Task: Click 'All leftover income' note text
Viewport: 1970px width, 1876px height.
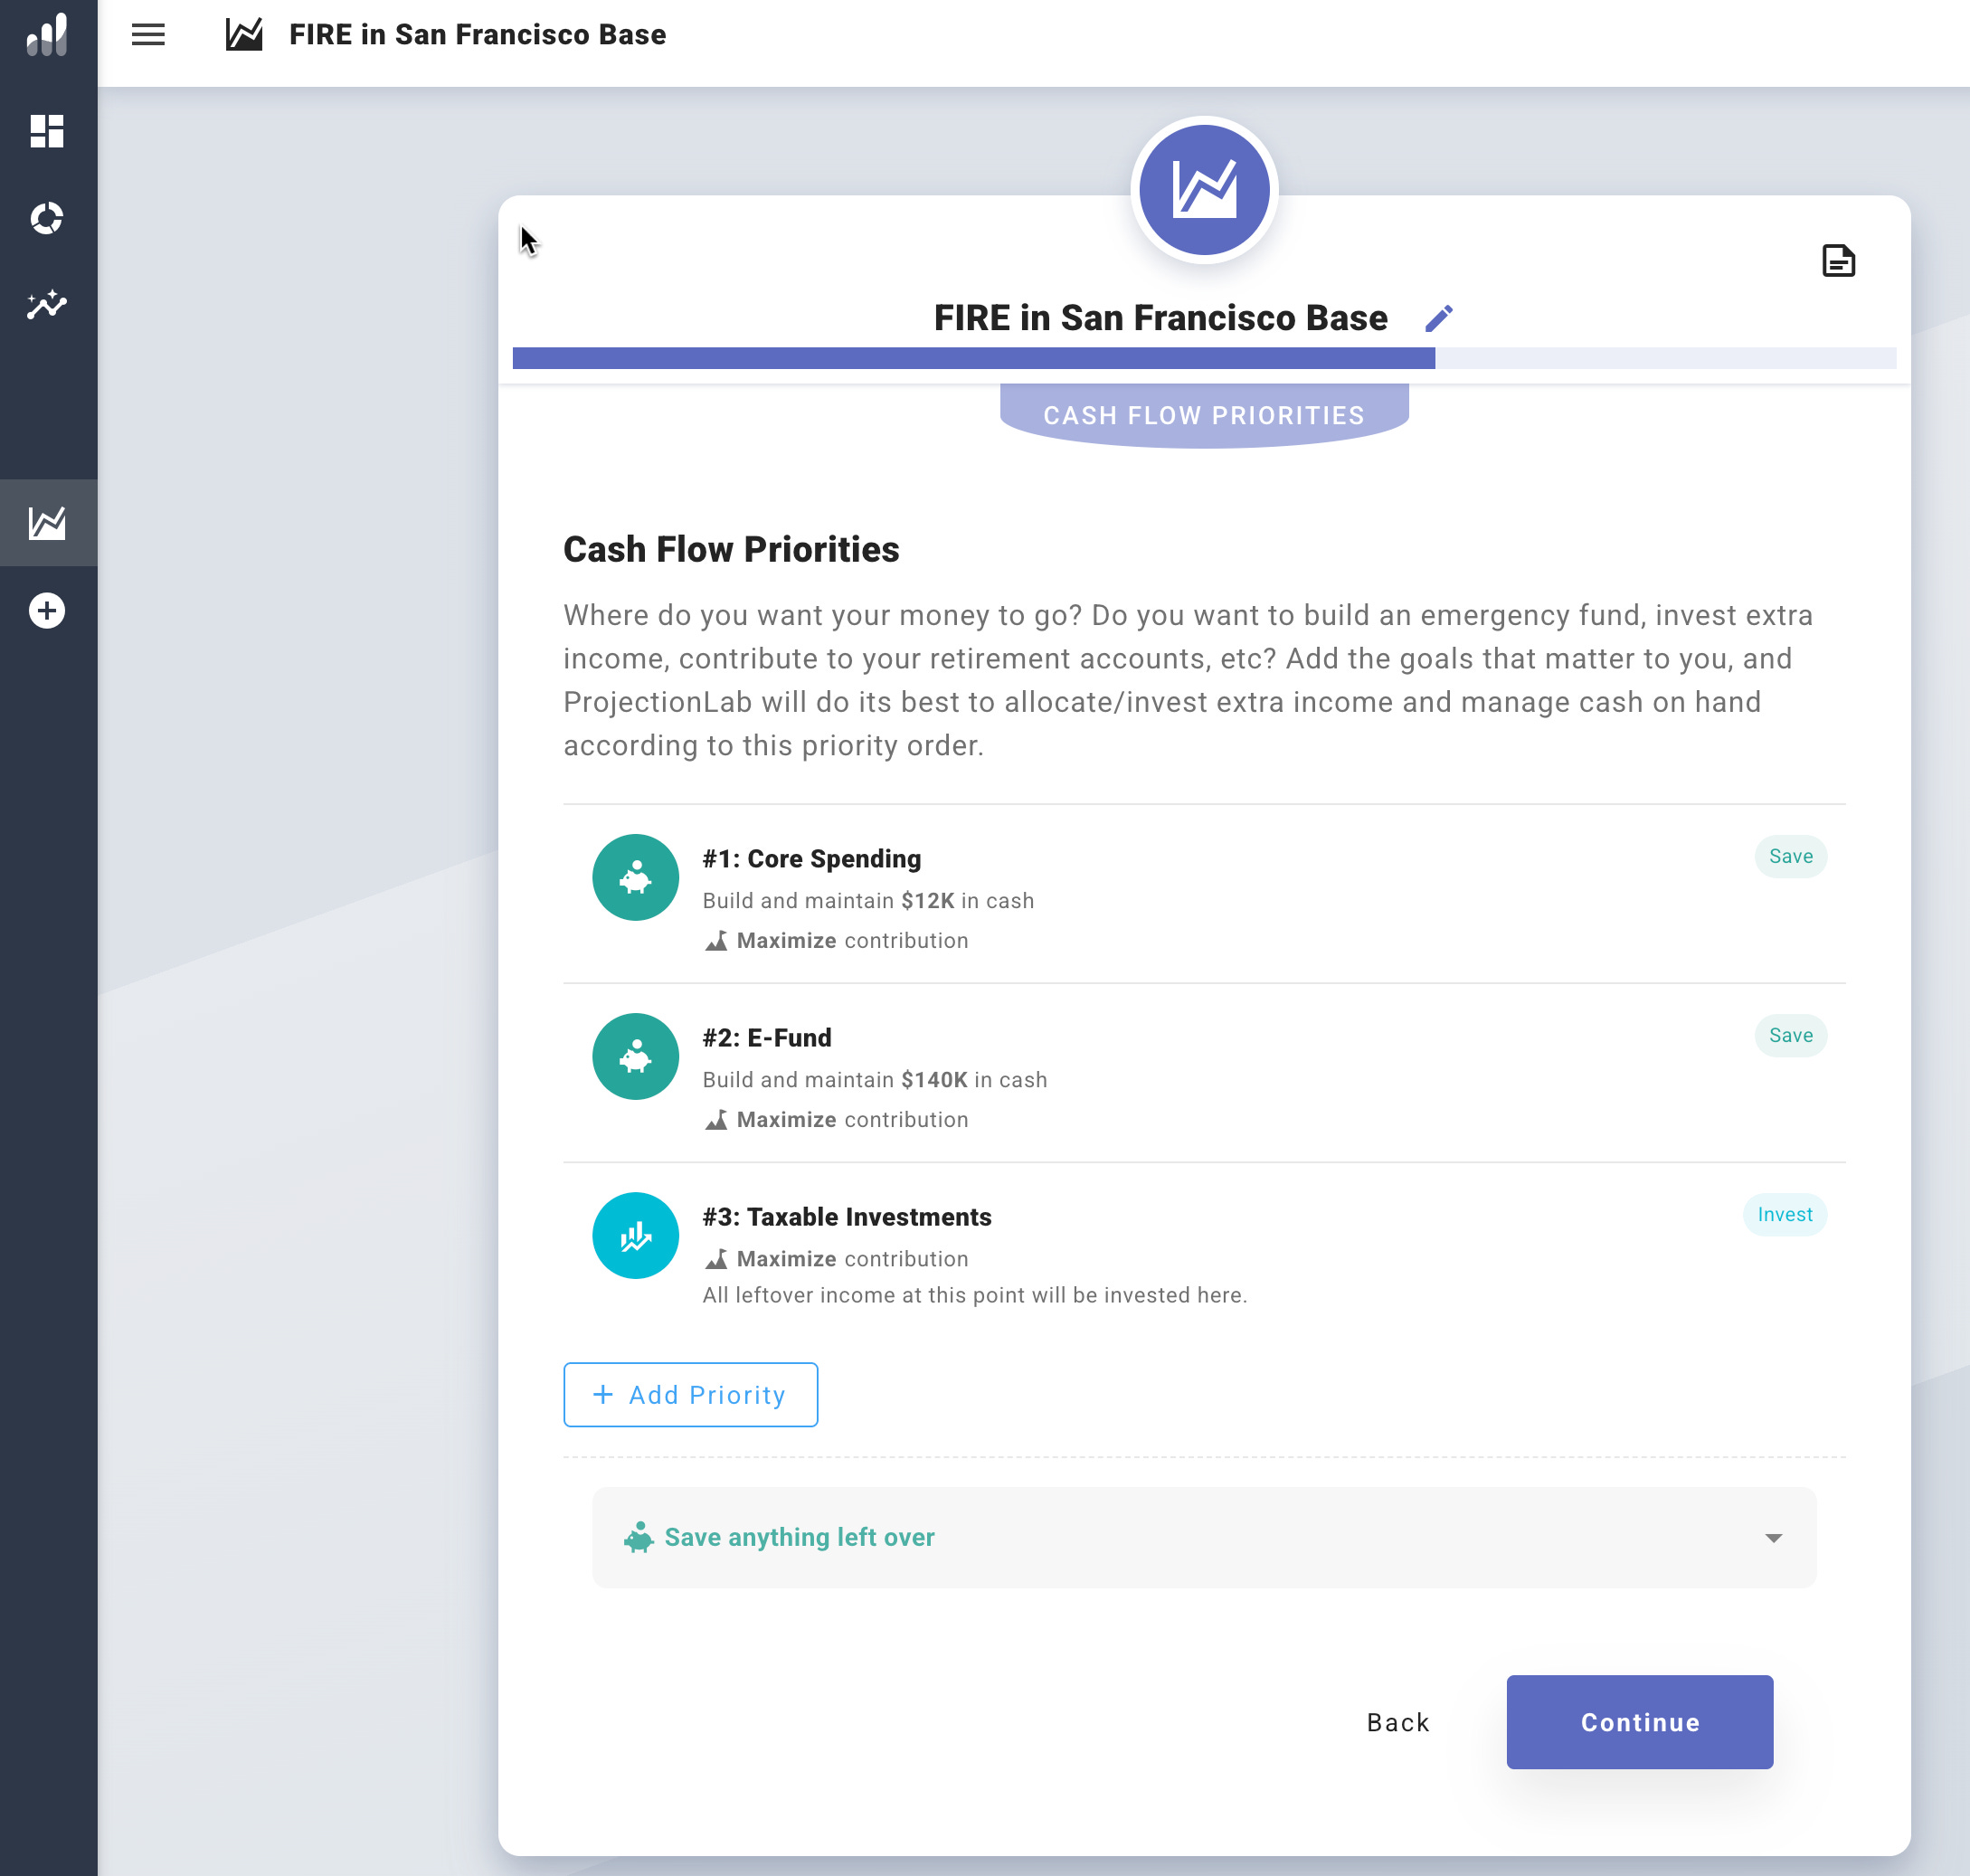Action: [974, 1295]
